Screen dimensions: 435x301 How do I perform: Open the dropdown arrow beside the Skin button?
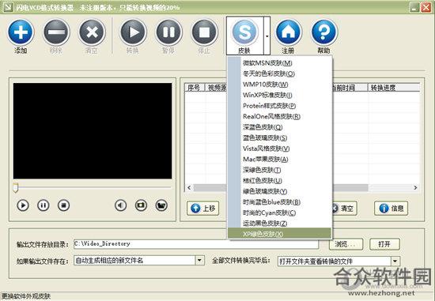click(x=267, y=36)
